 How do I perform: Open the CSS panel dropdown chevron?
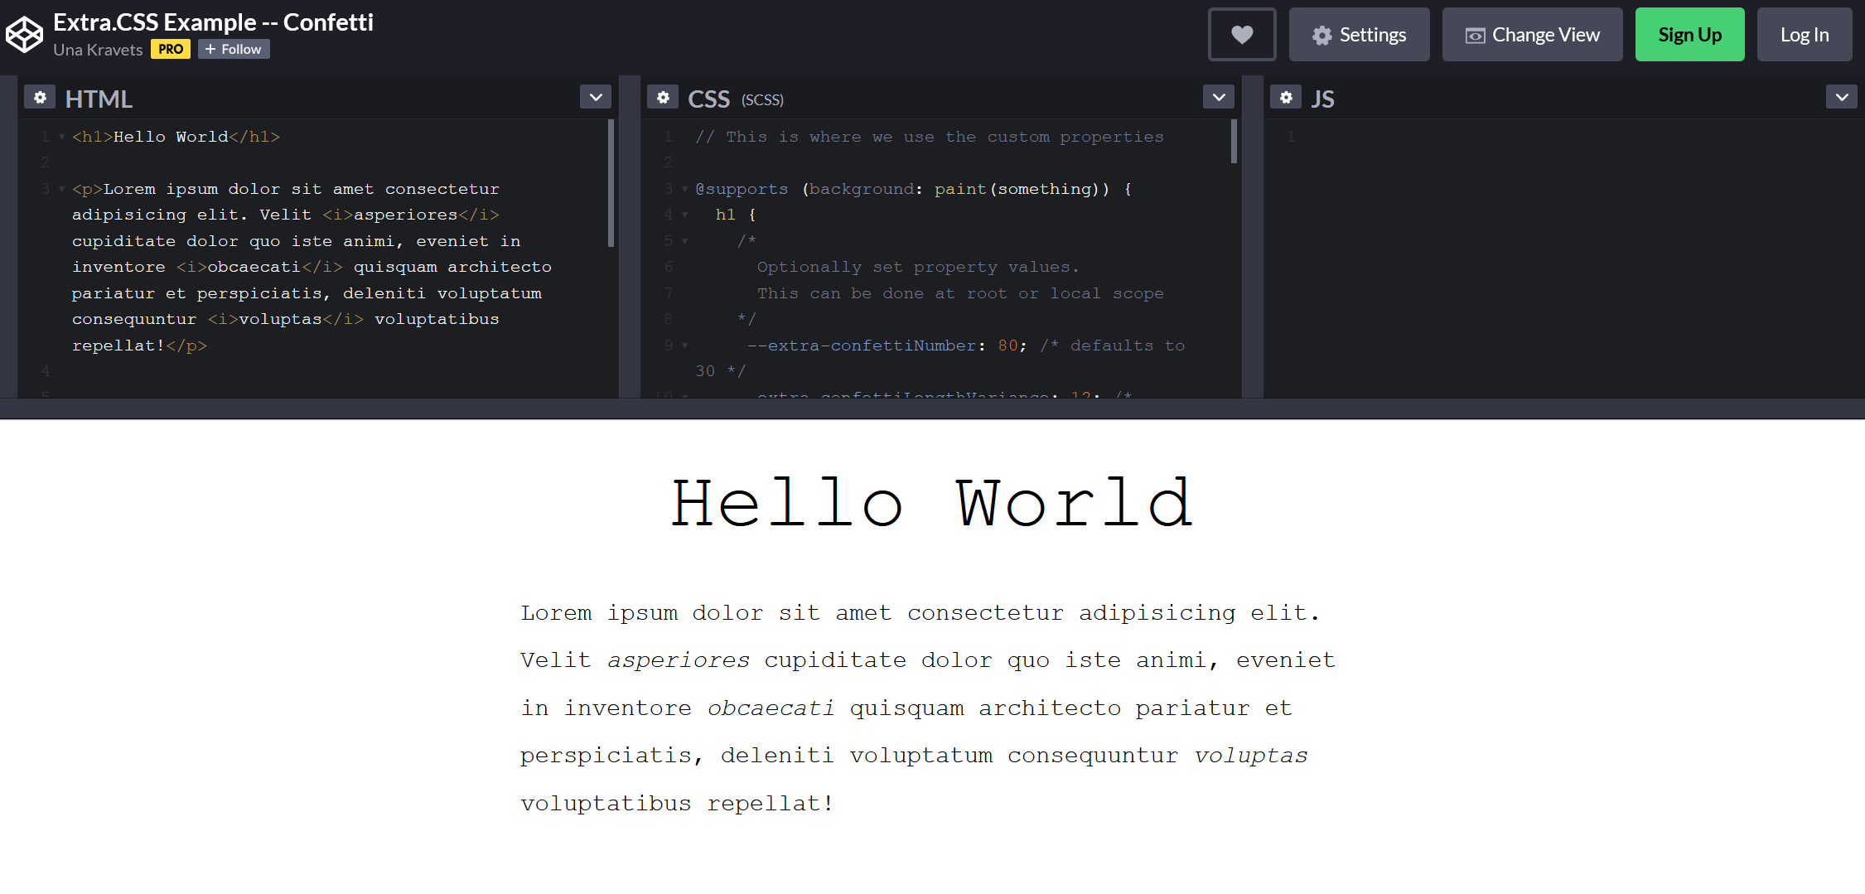tap(1218, 96)
